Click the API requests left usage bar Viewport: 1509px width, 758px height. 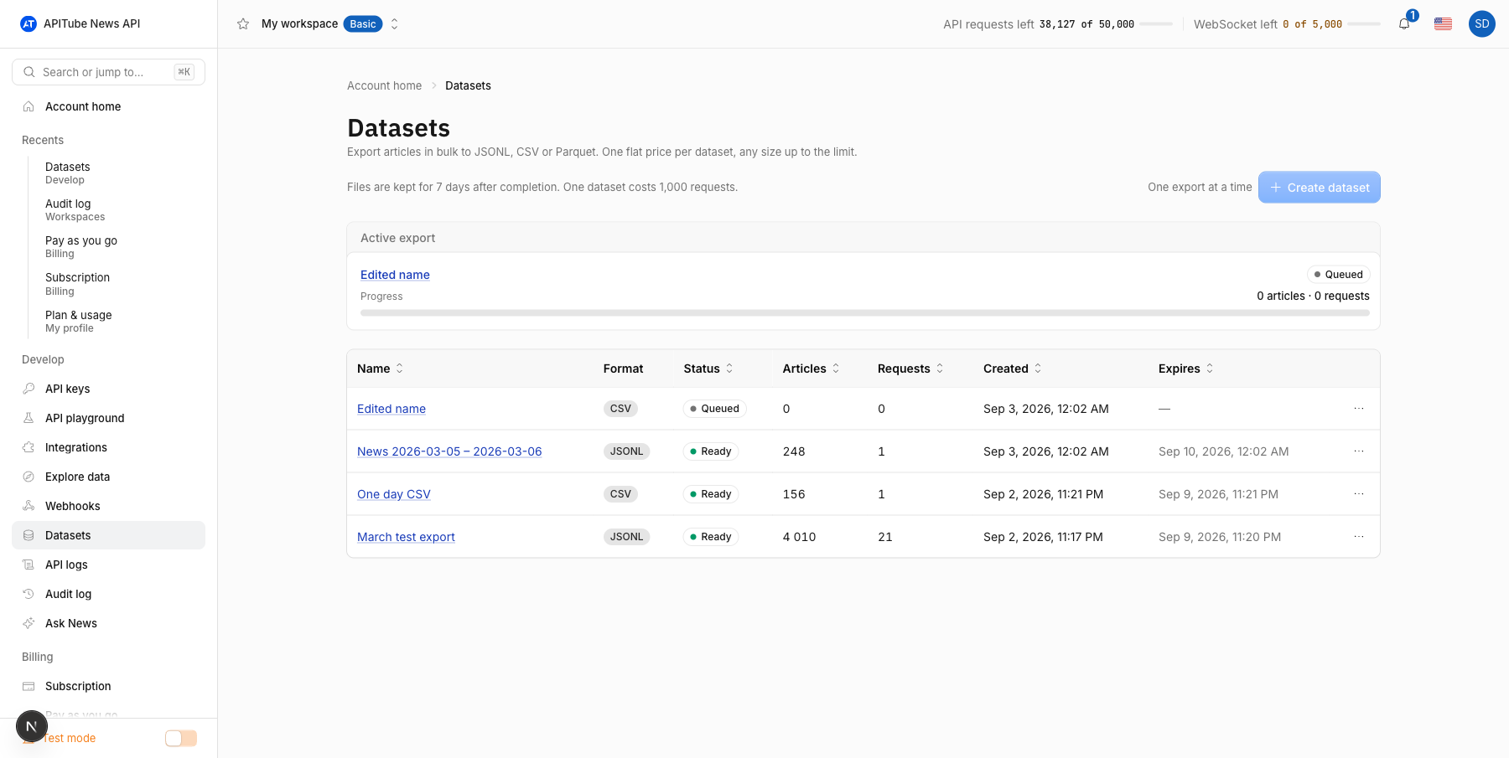point(1156,24)
